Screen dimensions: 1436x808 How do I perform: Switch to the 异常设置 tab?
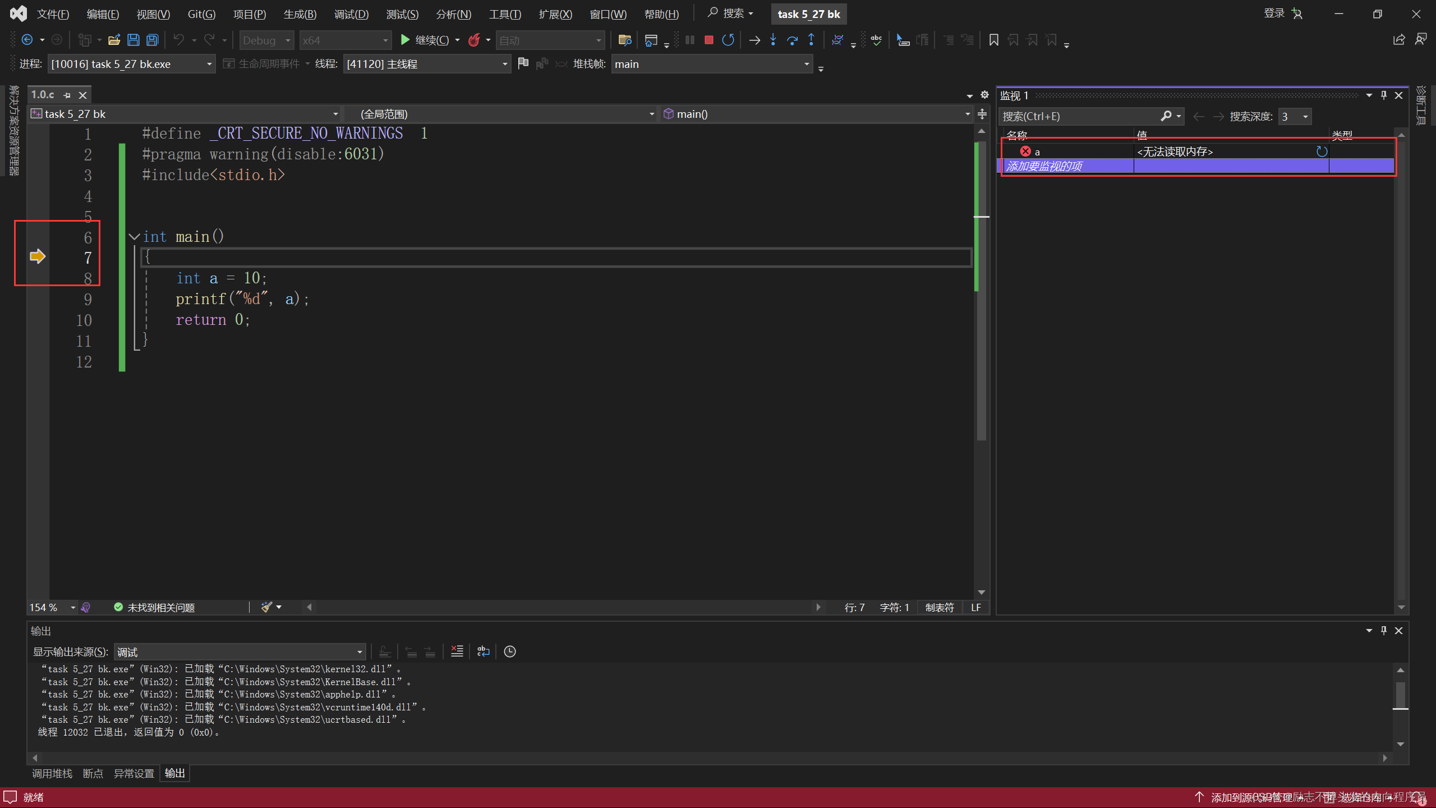click(134, 773)
